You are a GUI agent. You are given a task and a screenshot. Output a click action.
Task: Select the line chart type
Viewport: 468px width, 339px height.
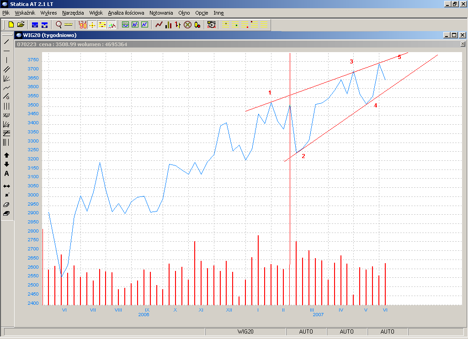pos(159,25)
